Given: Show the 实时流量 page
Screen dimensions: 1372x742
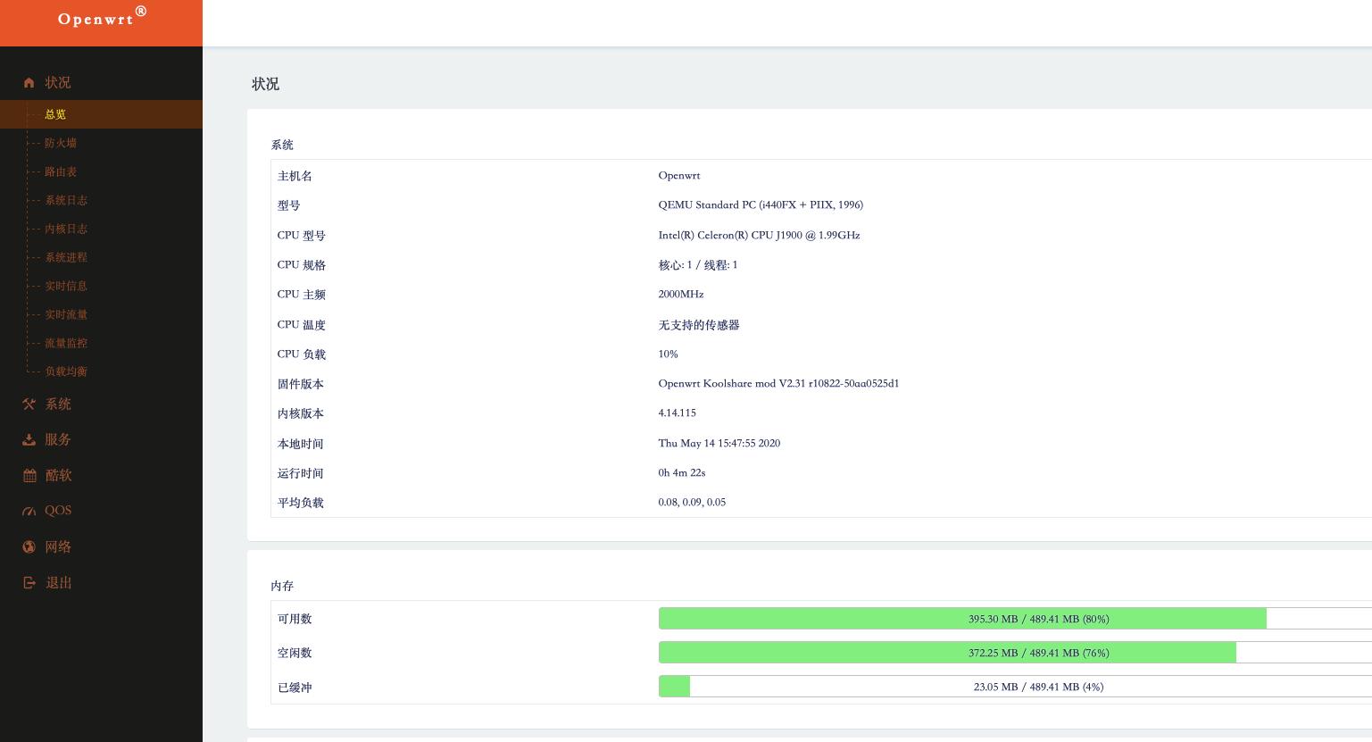Looking at the screenshot, I should [x=66, y=314].
